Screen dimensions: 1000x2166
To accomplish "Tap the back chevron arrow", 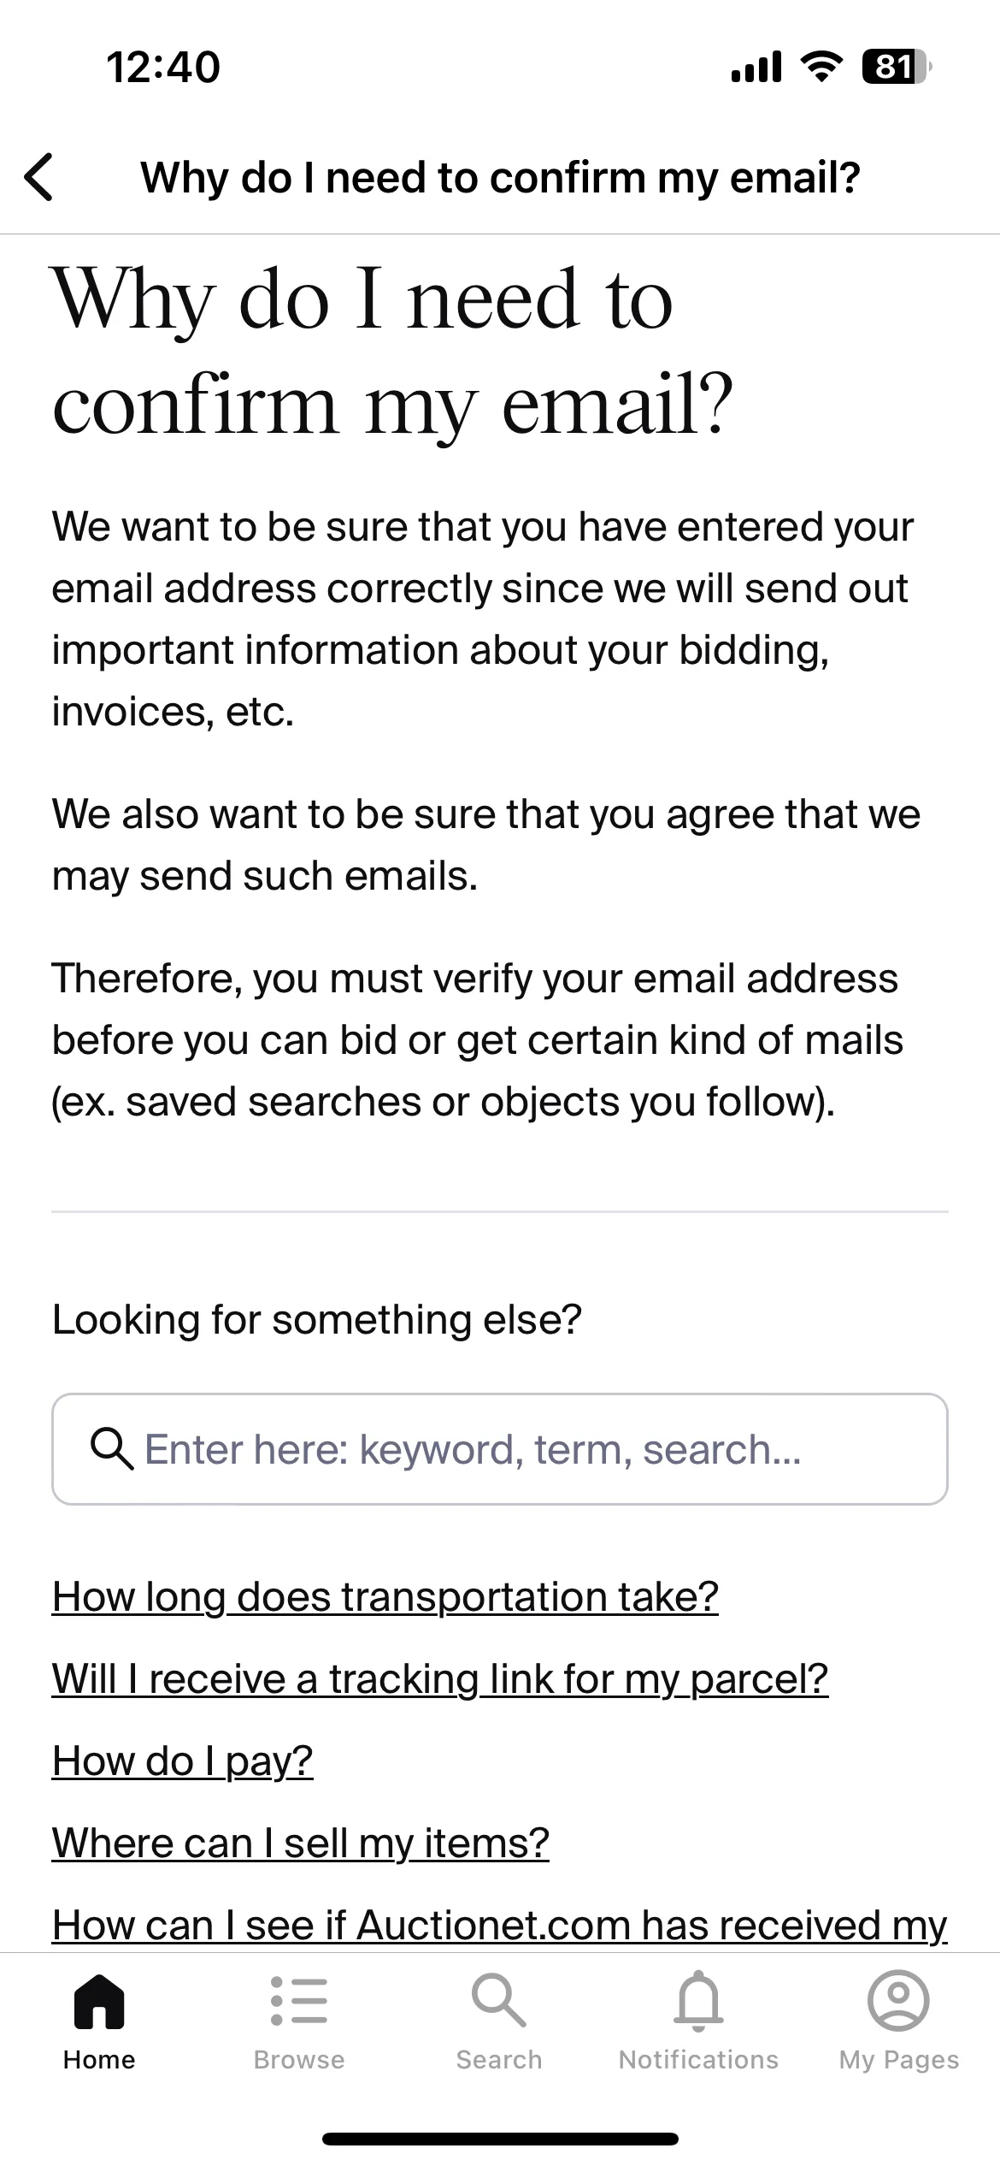I will [39, 177].
